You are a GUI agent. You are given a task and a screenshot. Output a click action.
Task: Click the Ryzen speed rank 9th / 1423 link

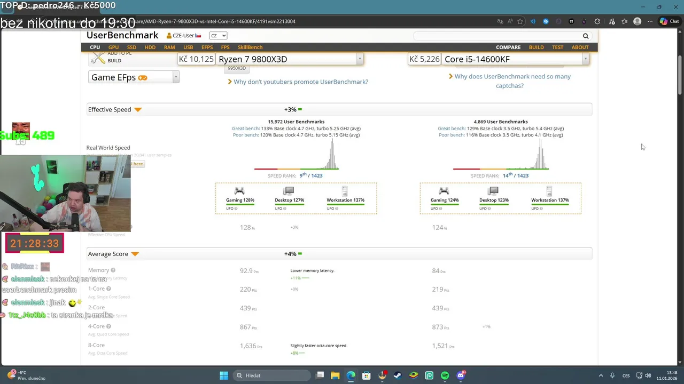click(x=310, y=175)
